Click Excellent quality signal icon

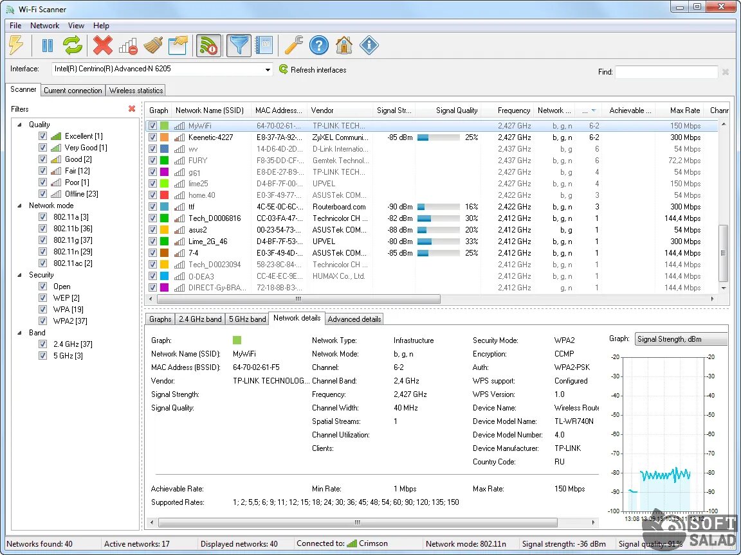(x=56, y=136)
